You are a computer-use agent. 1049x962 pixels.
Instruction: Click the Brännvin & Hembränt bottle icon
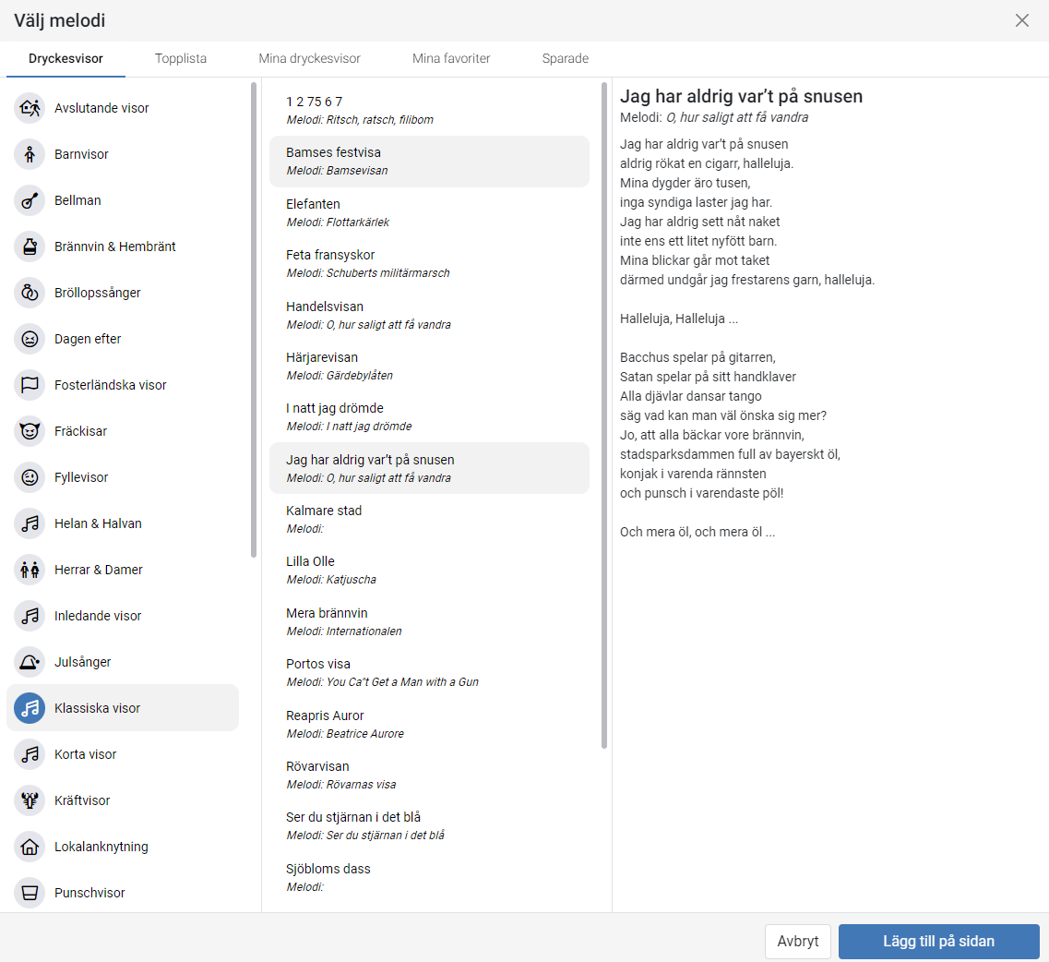click(x=30, y=247)
